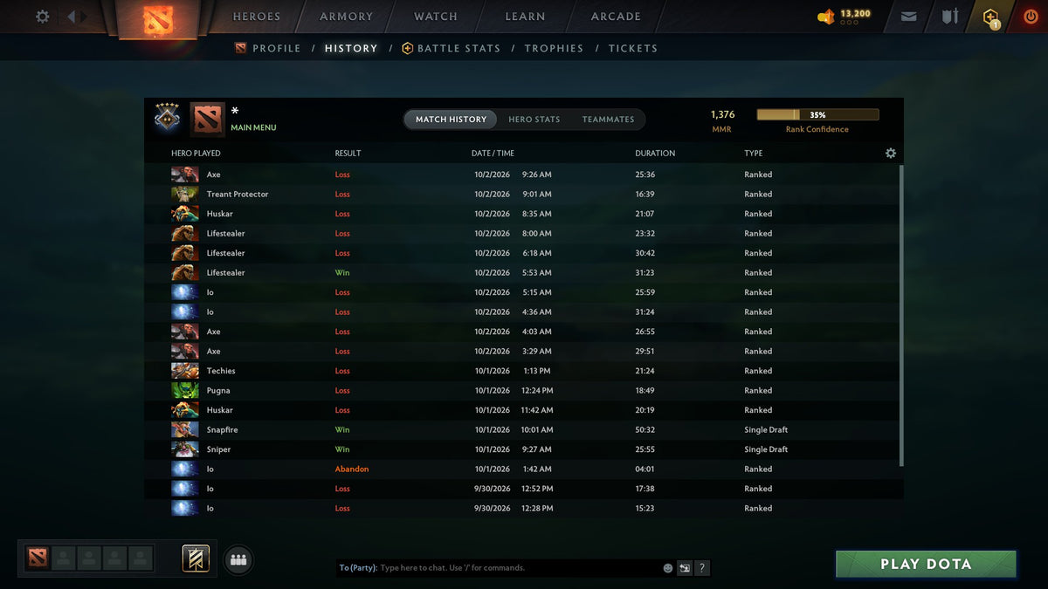Select Match History toggle
Screen dimensions: 1048x589
click(451, 120)
